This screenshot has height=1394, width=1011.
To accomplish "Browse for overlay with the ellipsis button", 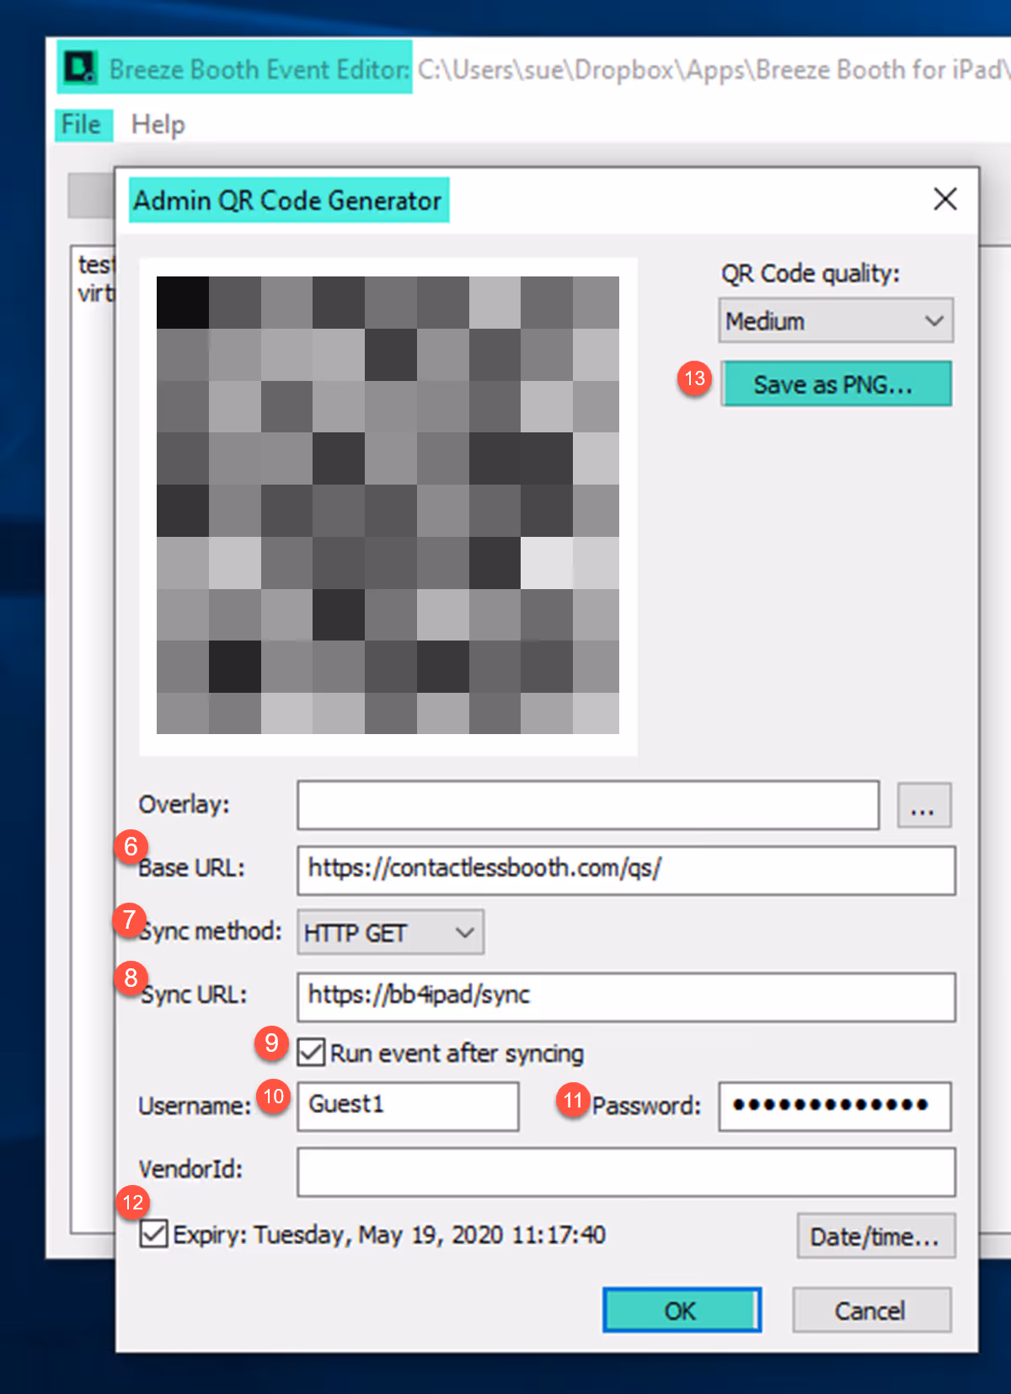I will click(924, 805).
